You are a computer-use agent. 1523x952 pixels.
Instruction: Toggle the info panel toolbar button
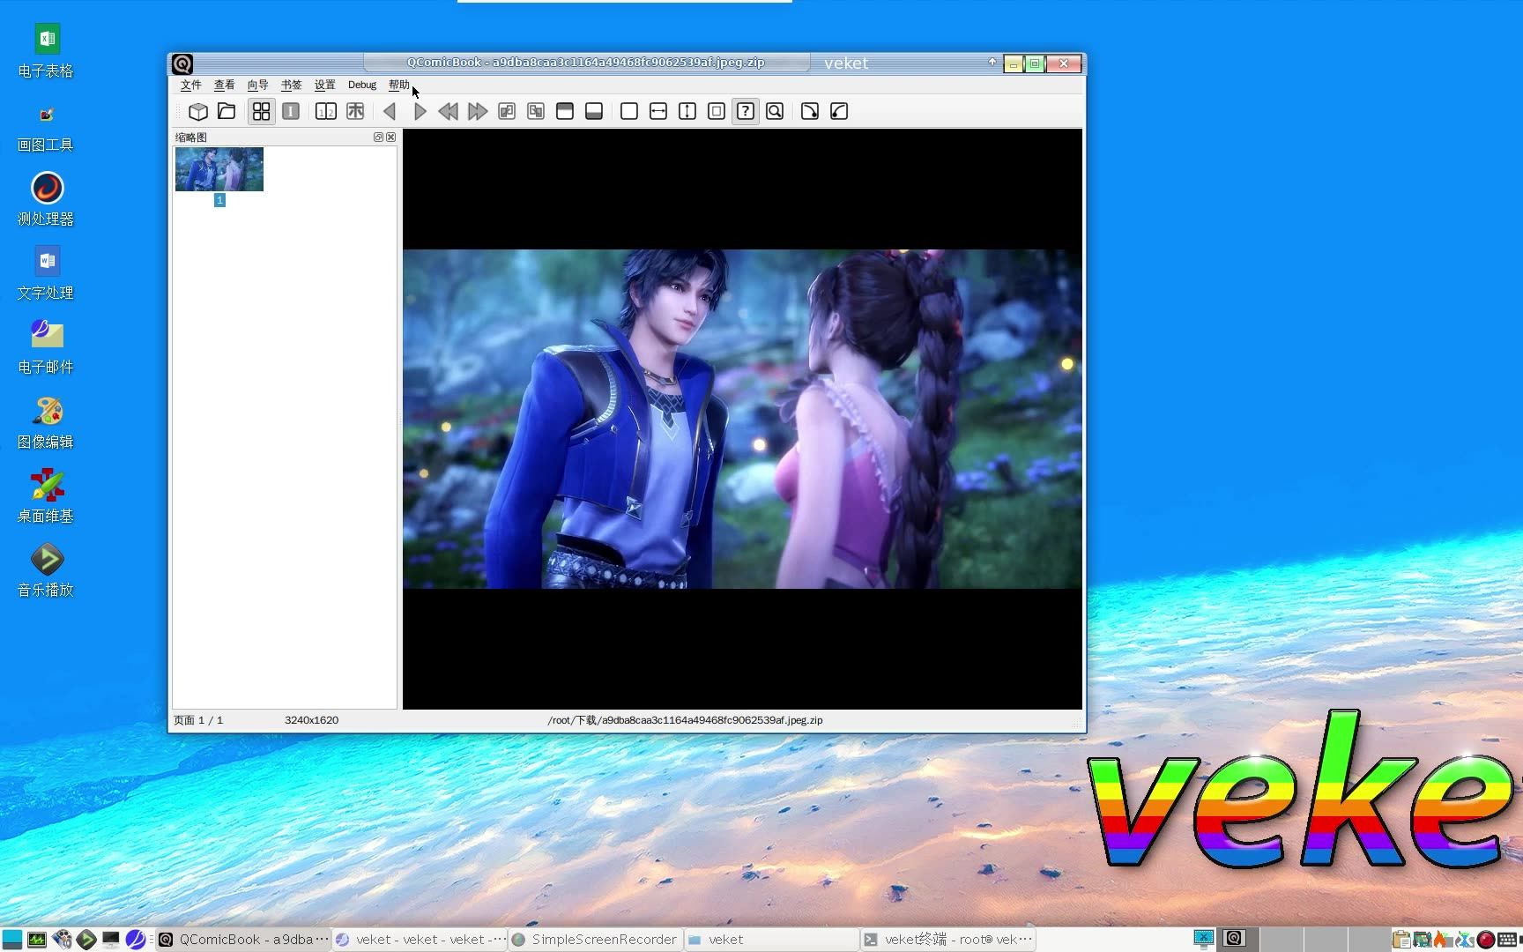[x=291, y=111]
